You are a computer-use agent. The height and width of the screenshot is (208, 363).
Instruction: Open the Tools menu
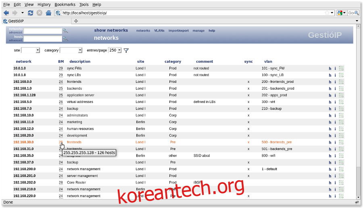pyautogui.click(x=84, y=4)
